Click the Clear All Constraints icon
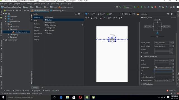The width and height of the screenshot is (179, 100). [x=101, y=18]
